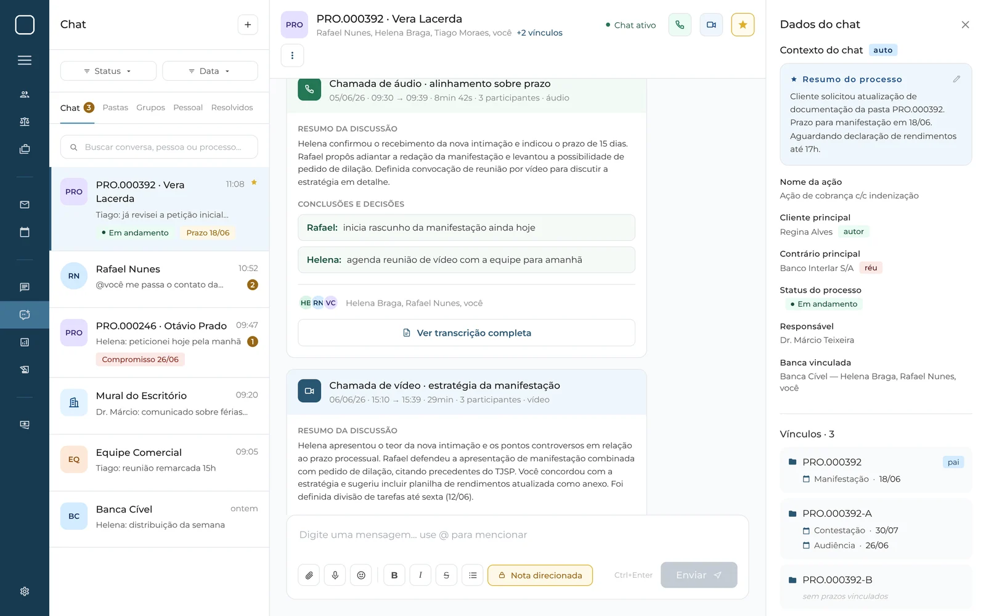Switch to the Grupos tab
This screenshot has height=616, width=986.
point(150,108)
